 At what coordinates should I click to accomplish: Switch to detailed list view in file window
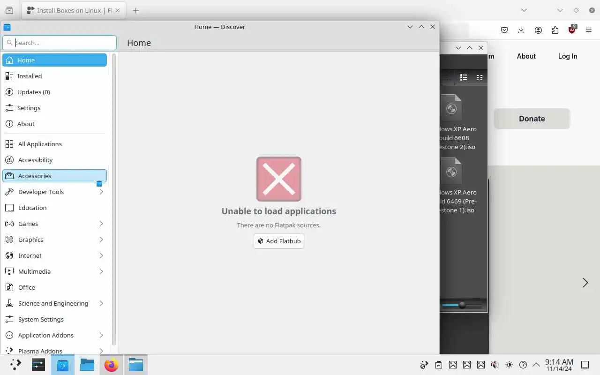[x=464, y=77]
